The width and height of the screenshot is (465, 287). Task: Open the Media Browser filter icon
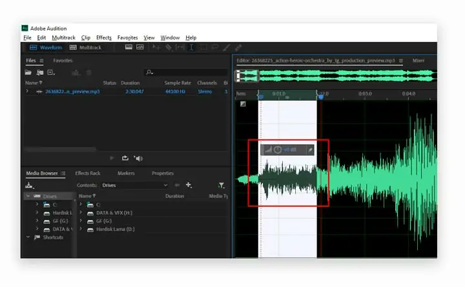coord(222,185)
